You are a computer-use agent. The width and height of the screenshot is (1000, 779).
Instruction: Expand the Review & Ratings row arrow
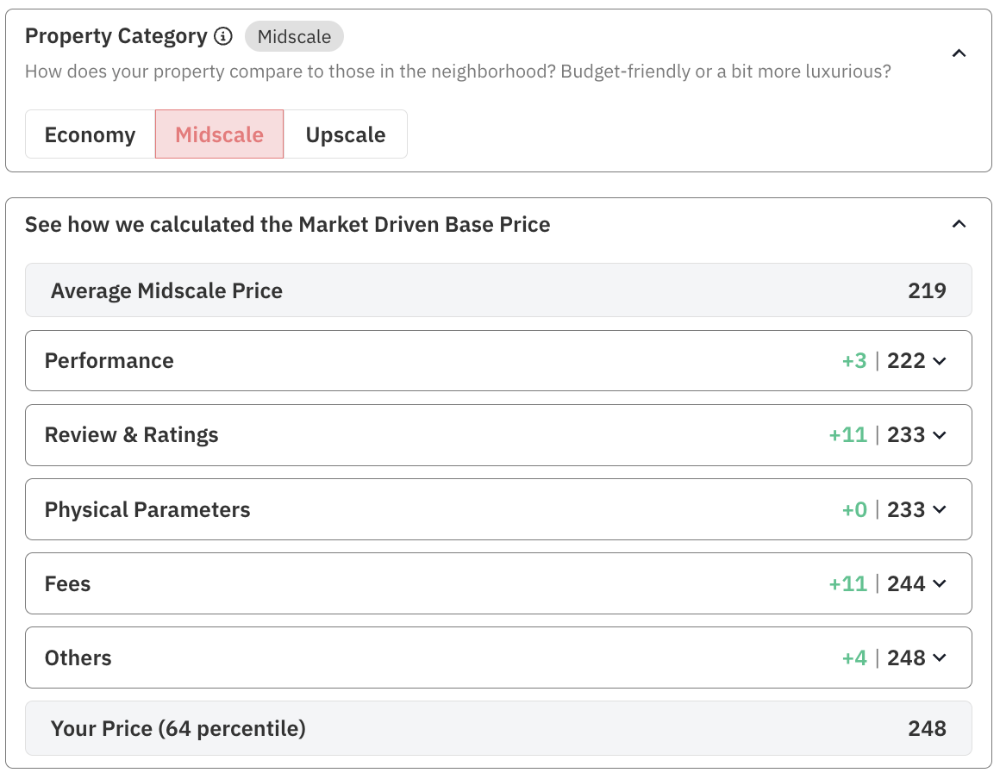[x=940, y=435]
